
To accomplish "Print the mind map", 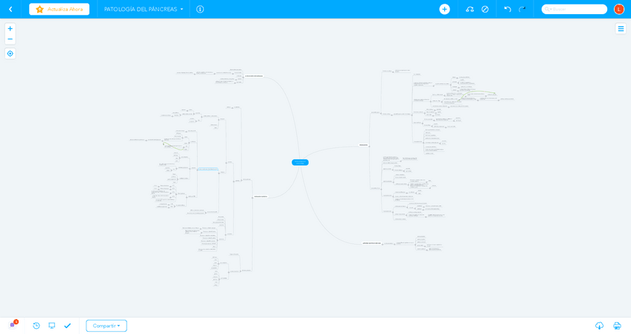I will coord(617,326).
